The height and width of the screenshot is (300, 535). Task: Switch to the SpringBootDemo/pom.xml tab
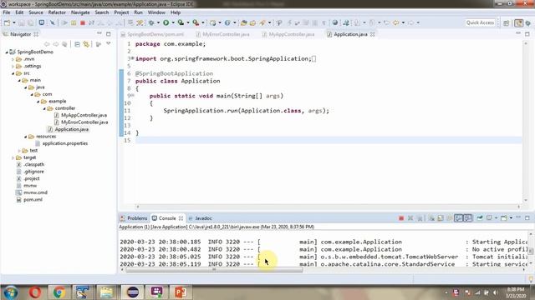point(152,34)
